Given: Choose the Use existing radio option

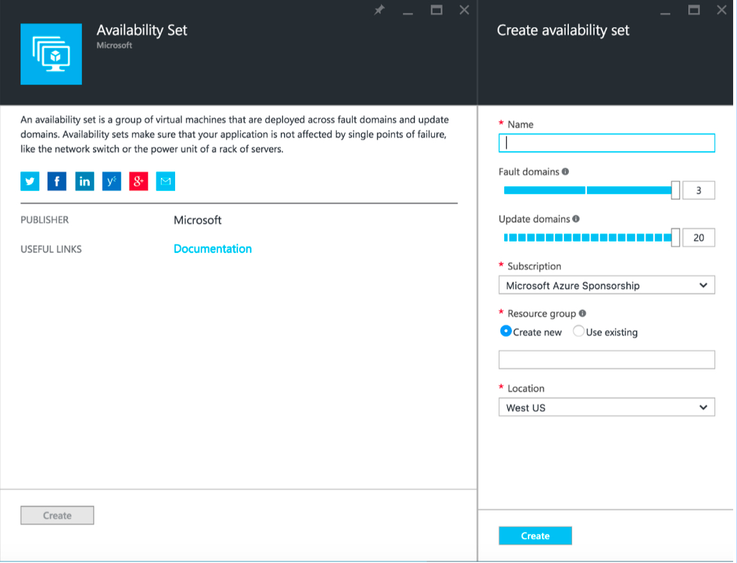Looking at the screenshot, I should point(579,332).
